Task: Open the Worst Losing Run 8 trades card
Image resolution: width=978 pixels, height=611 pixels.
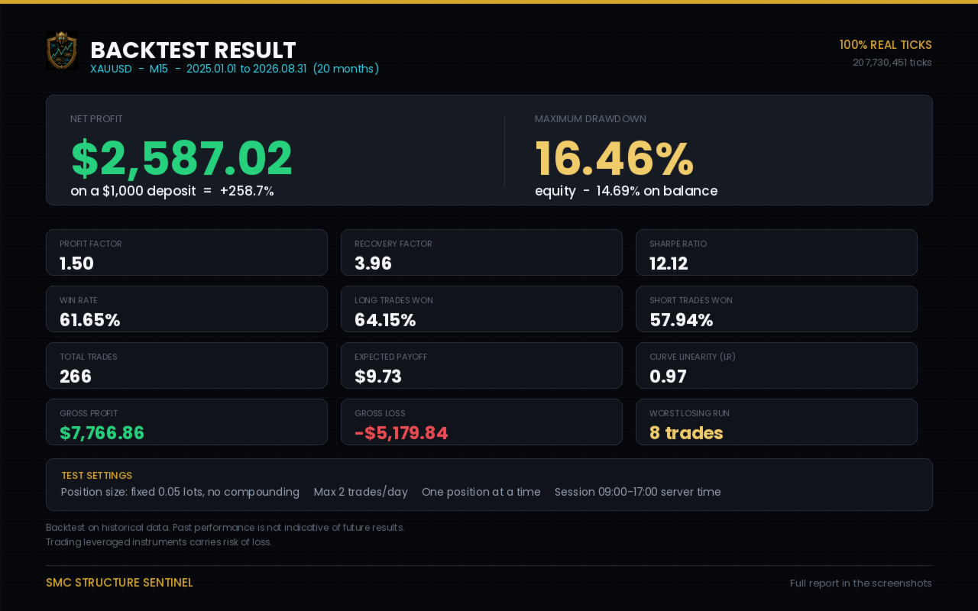Action: (x=776, y=422)
